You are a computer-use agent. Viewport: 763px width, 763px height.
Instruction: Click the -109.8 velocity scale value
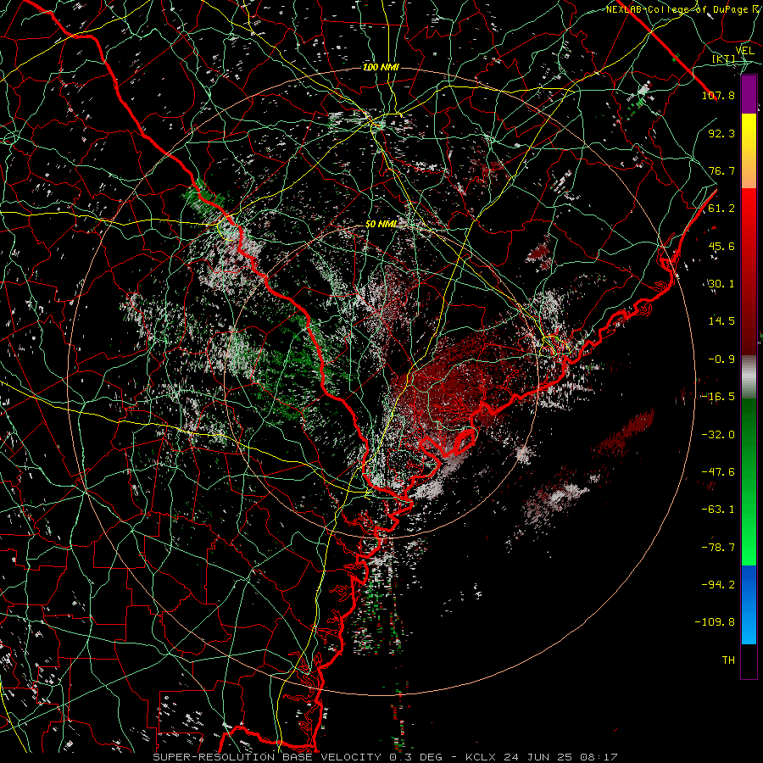[x=715, y=622]
